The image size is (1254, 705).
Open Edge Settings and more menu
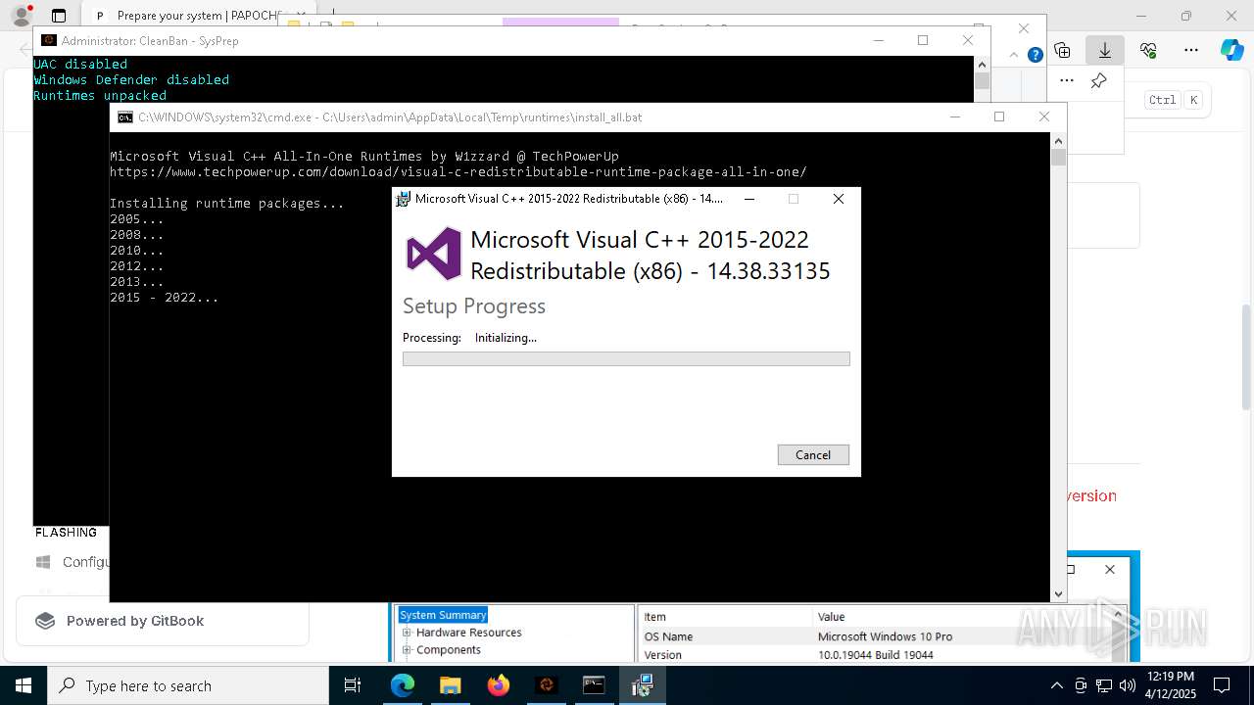coord(1190,50)
